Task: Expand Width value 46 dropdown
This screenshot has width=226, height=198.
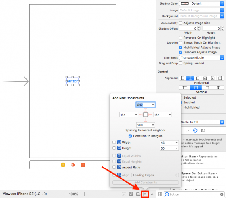Action: (177, 143)
